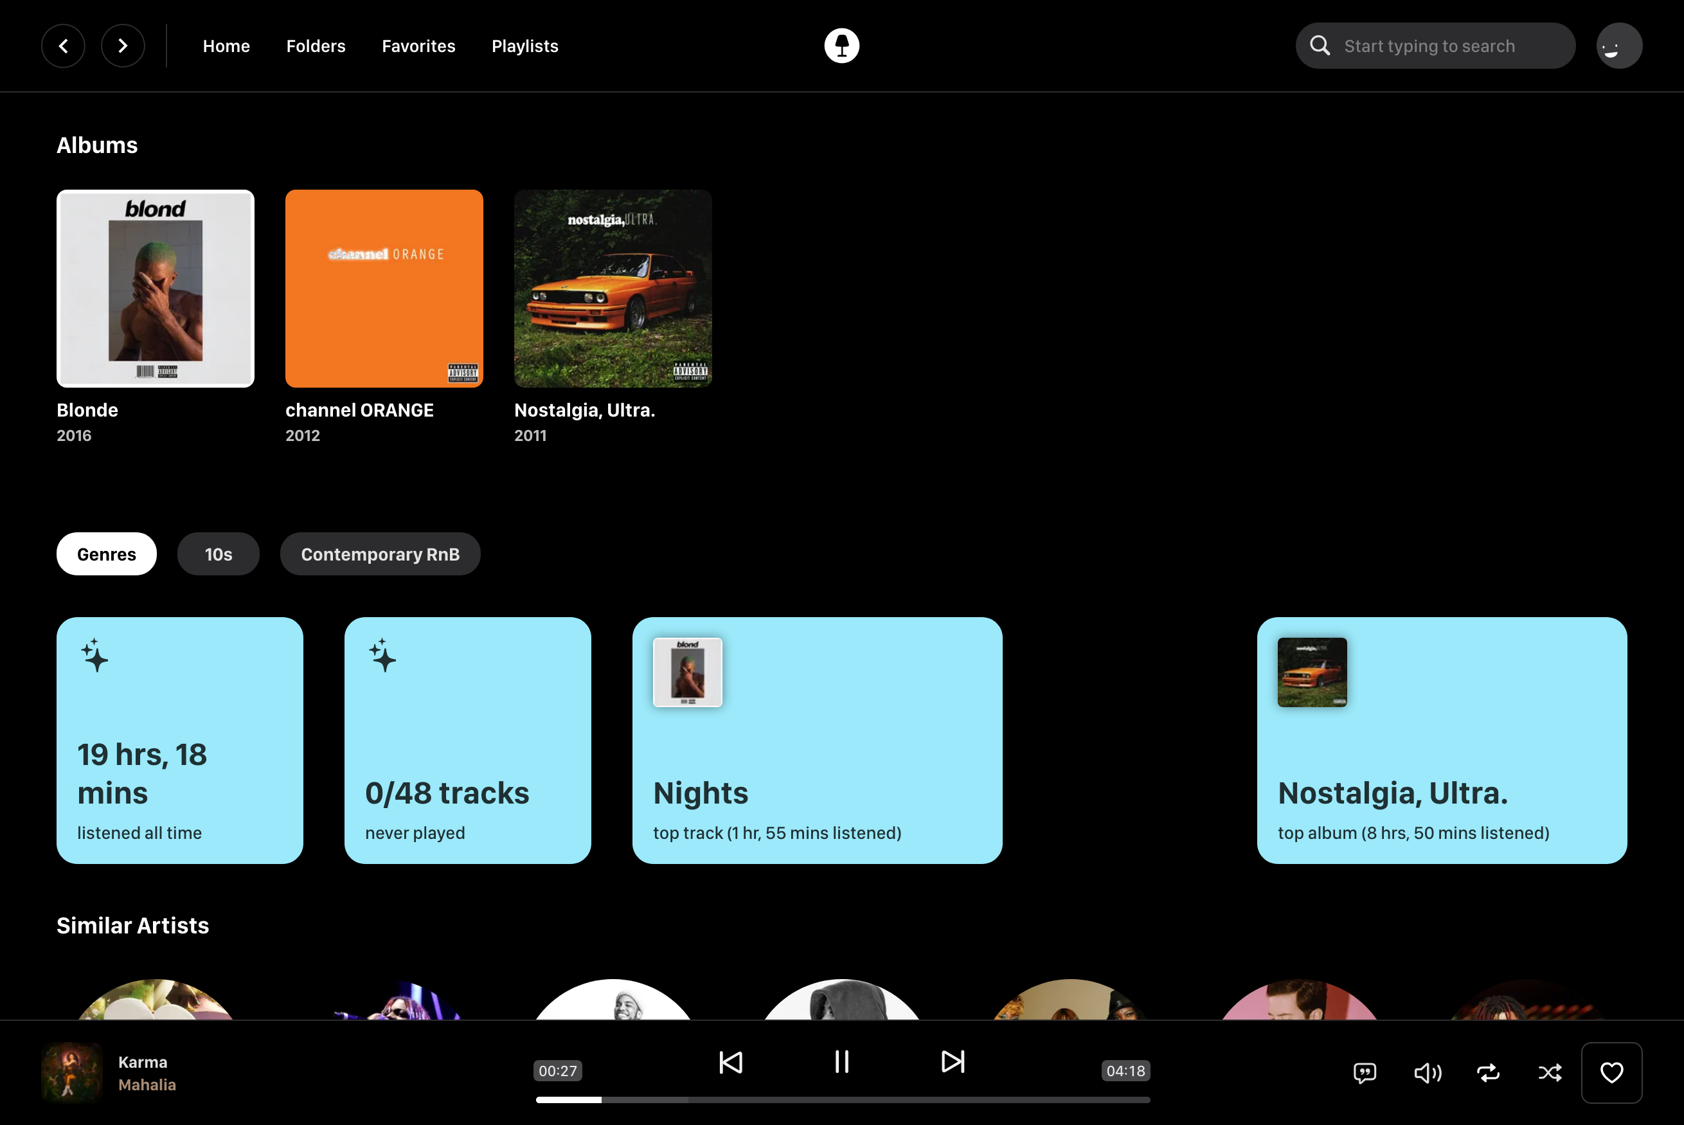This screenshot has width=1684, height=1125.
Task: Open the Playlists tab
Action: pos(525,46)
